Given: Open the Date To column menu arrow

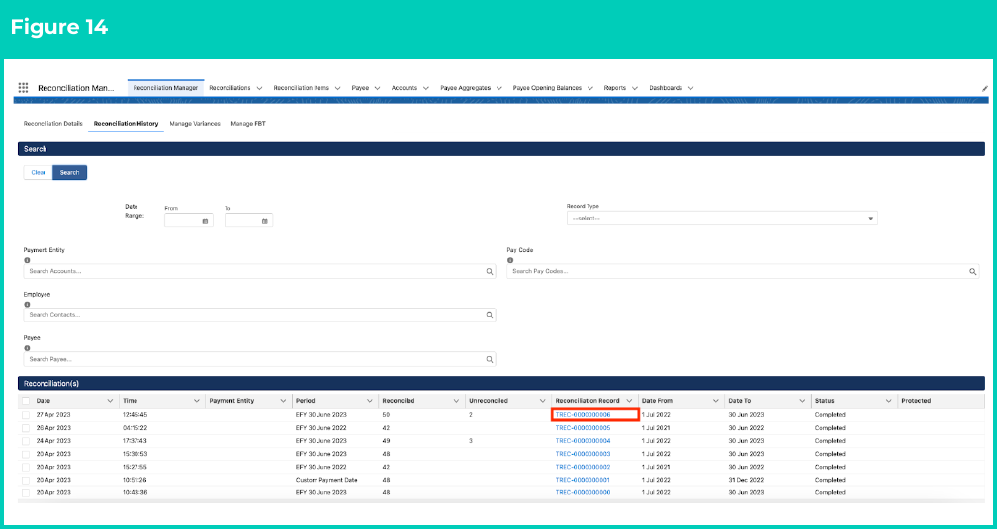Looking at the screenshot, I should pos(802,401).
